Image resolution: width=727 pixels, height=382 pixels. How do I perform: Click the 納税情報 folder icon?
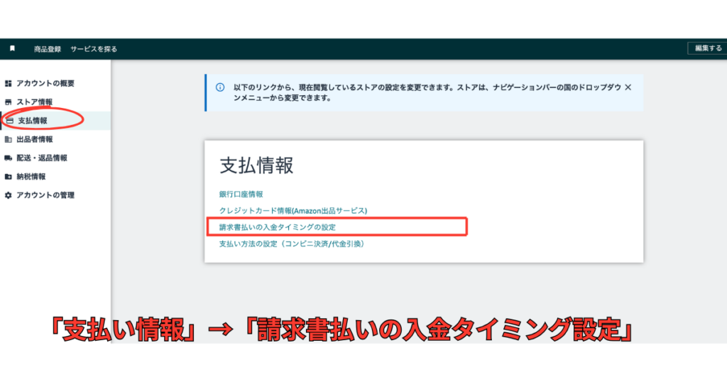[9, 176]
